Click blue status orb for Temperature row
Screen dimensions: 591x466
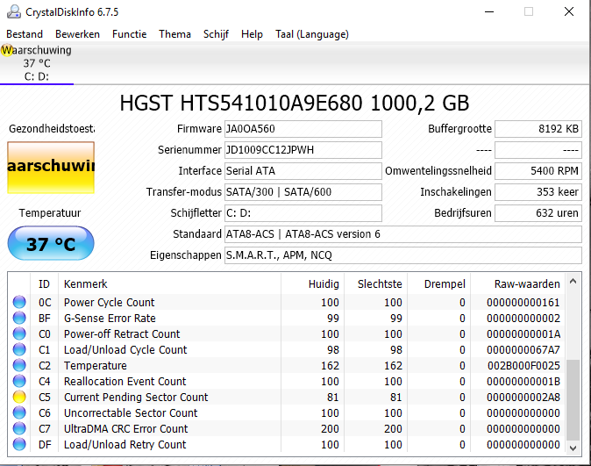(19, 366)
